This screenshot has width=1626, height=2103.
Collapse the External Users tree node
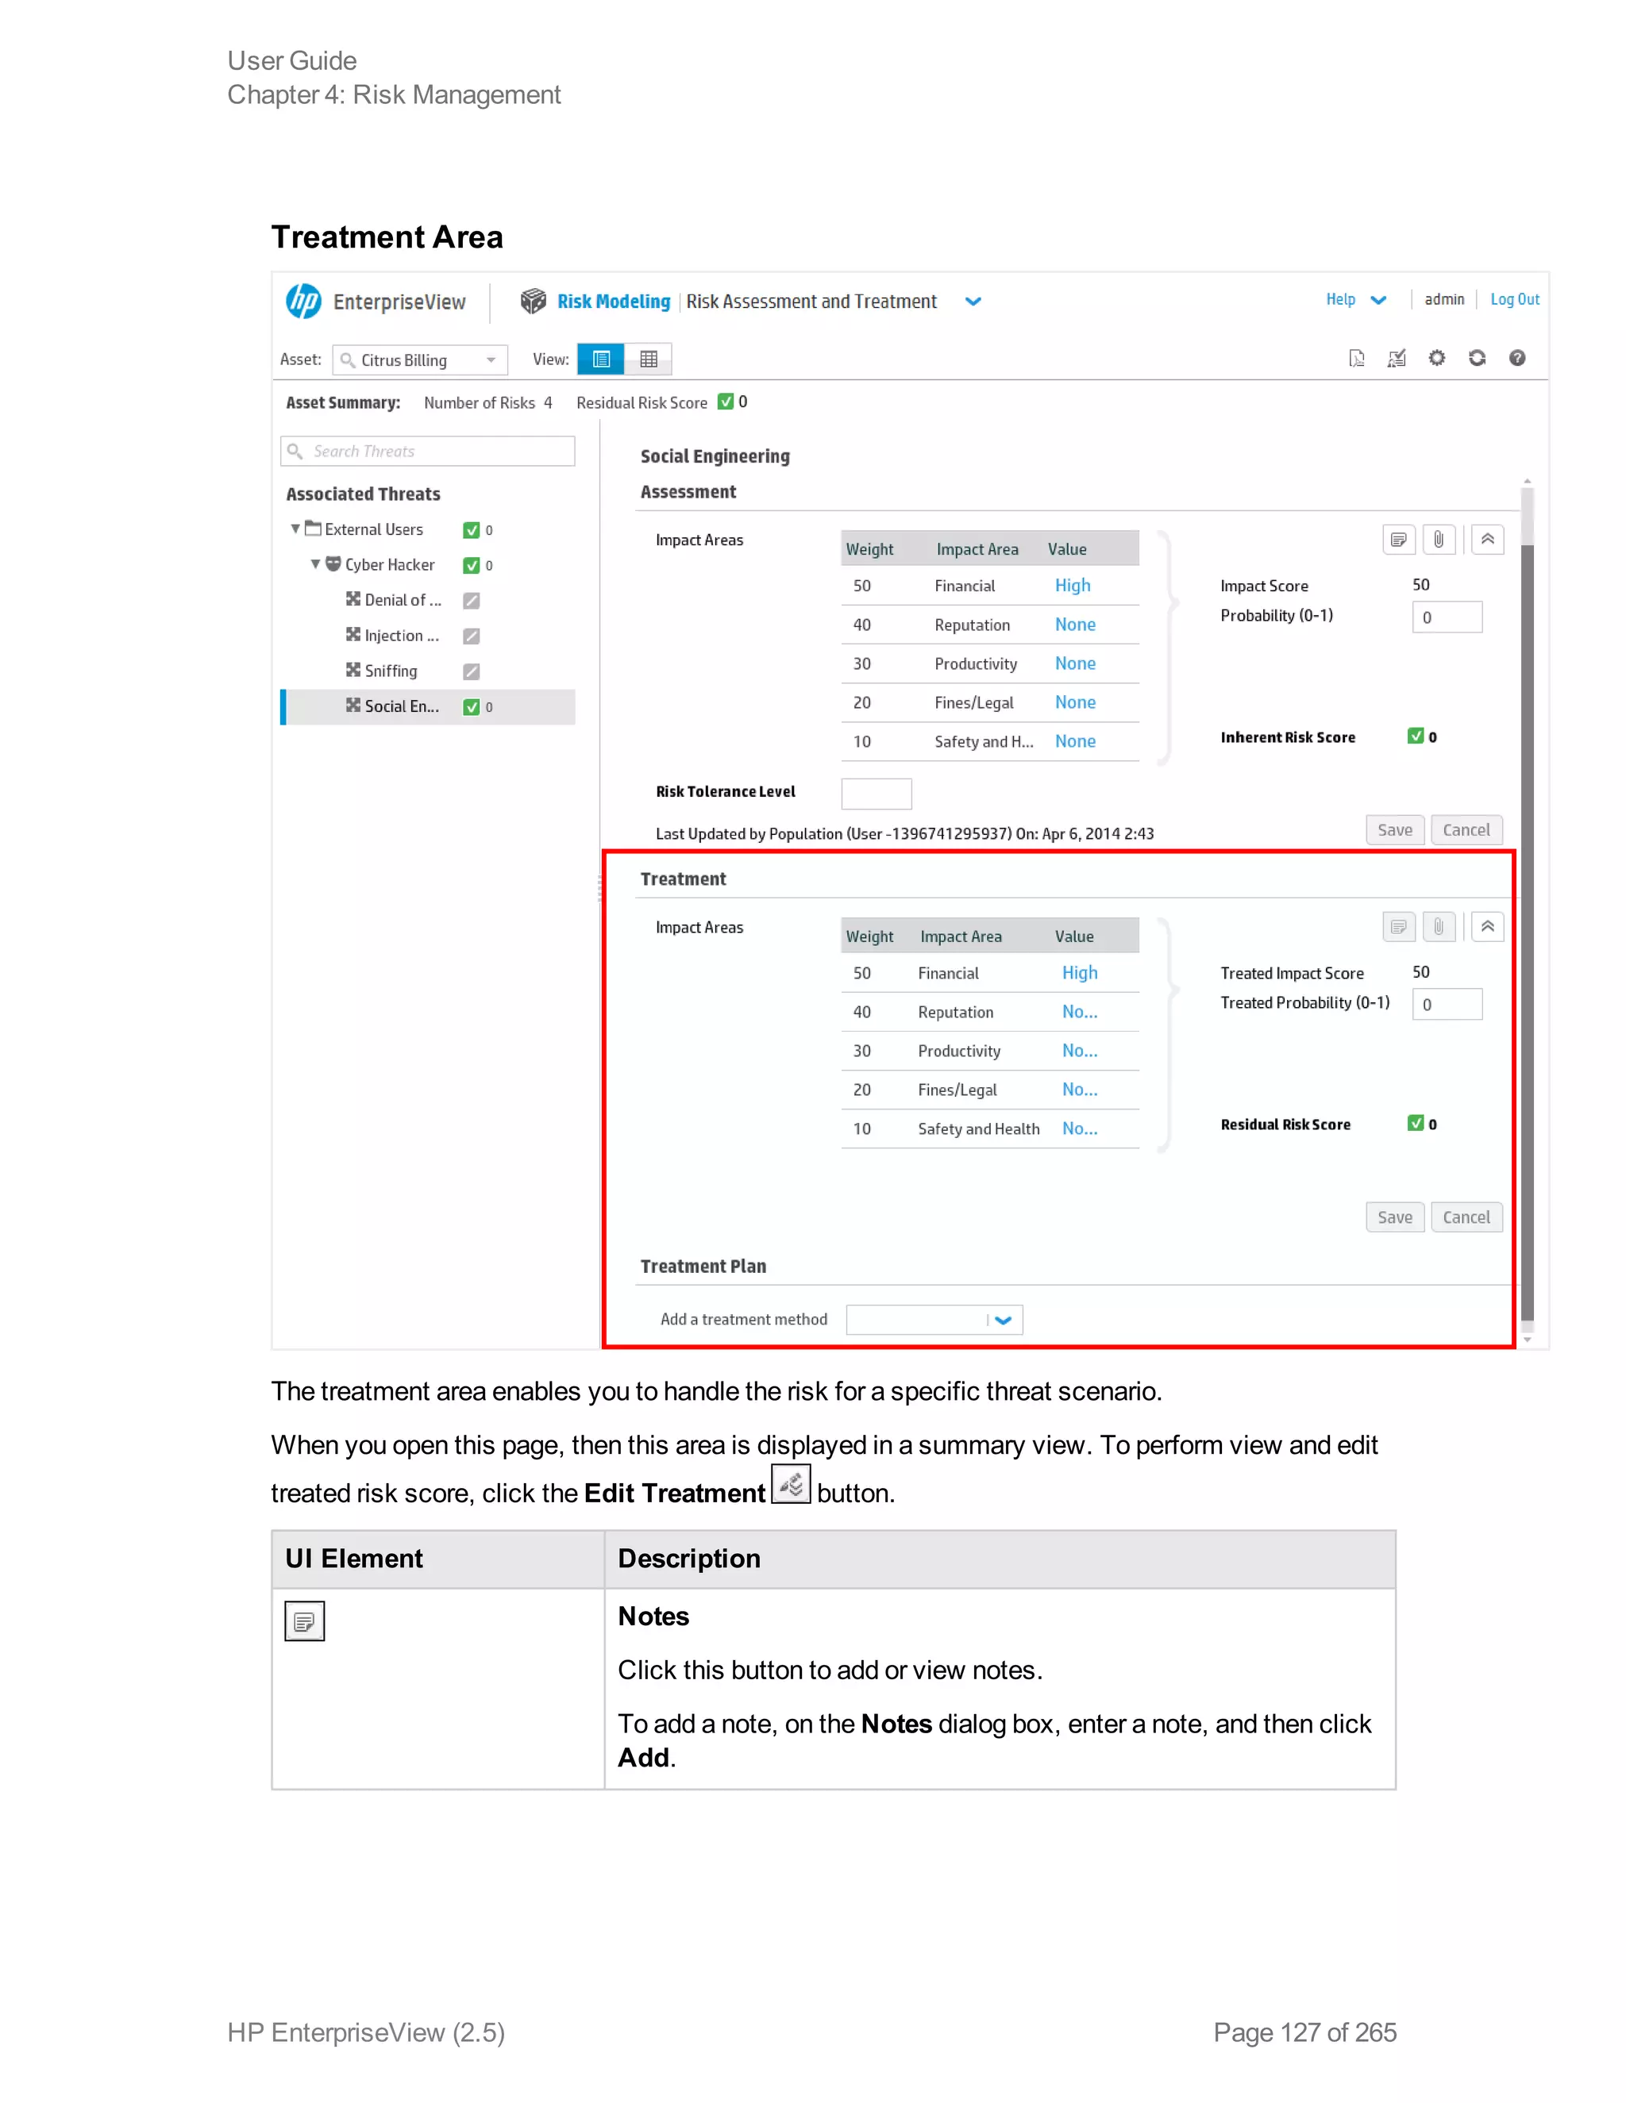pyautogui.click(x=295, y=529)
